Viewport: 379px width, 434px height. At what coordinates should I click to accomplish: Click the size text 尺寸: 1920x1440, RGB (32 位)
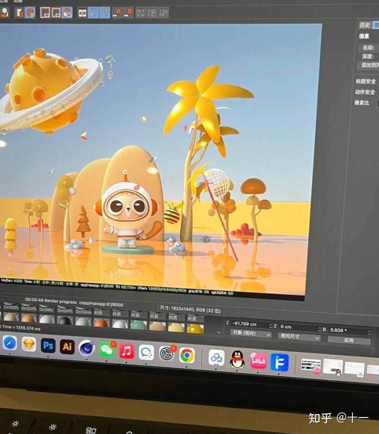pyautogui.click(x=190, y=309)
